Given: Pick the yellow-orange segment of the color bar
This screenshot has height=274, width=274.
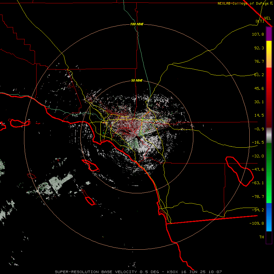Looking at the screenshot, I should pos(269,54).
